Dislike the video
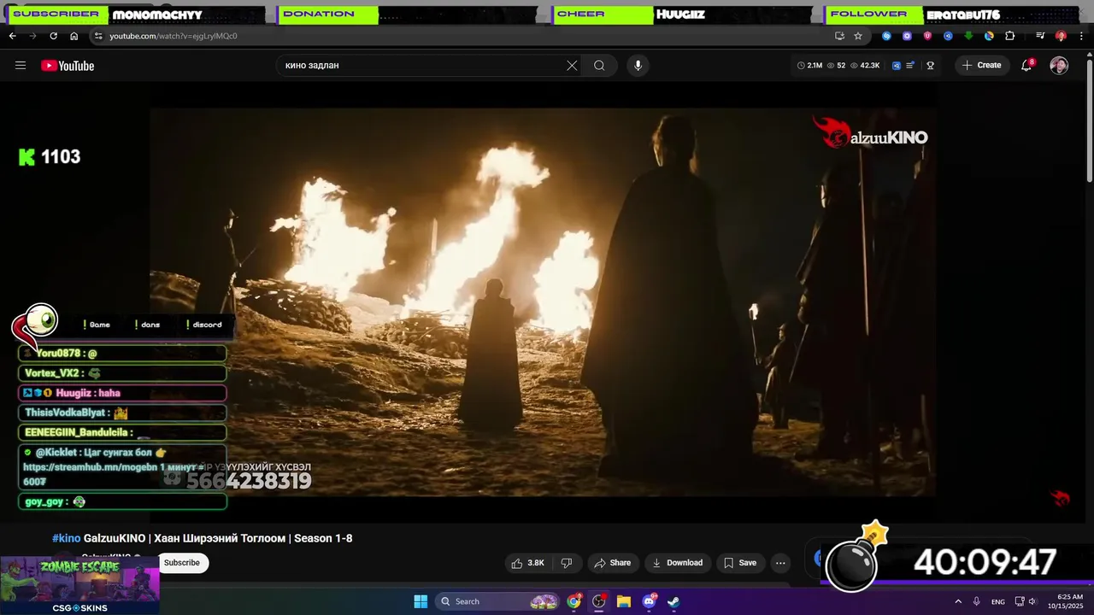This screenshot has width=1094, height=615. point(566,563)
